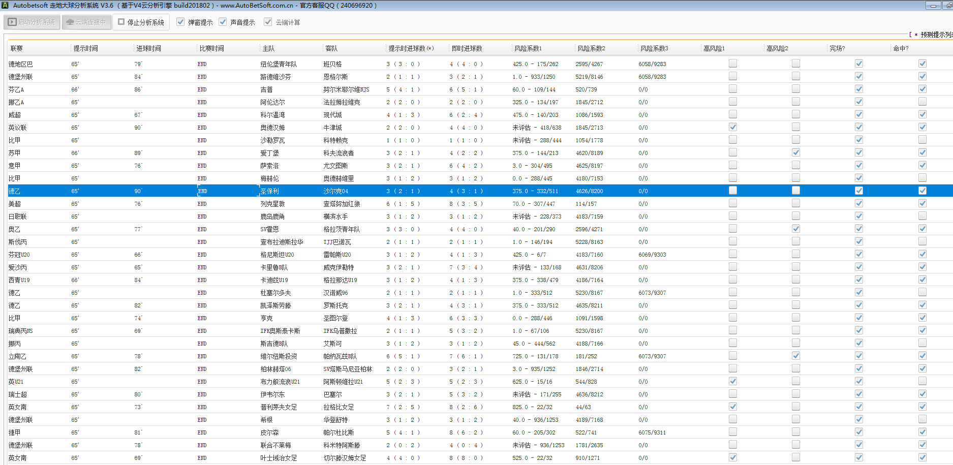Toggle the 云端计算 checkbox
953x465 pixels.
coord(268,22)
